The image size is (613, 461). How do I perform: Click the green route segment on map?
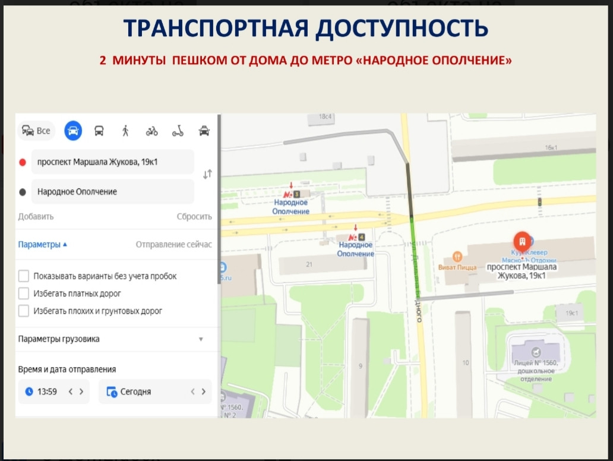coord(415,258)
